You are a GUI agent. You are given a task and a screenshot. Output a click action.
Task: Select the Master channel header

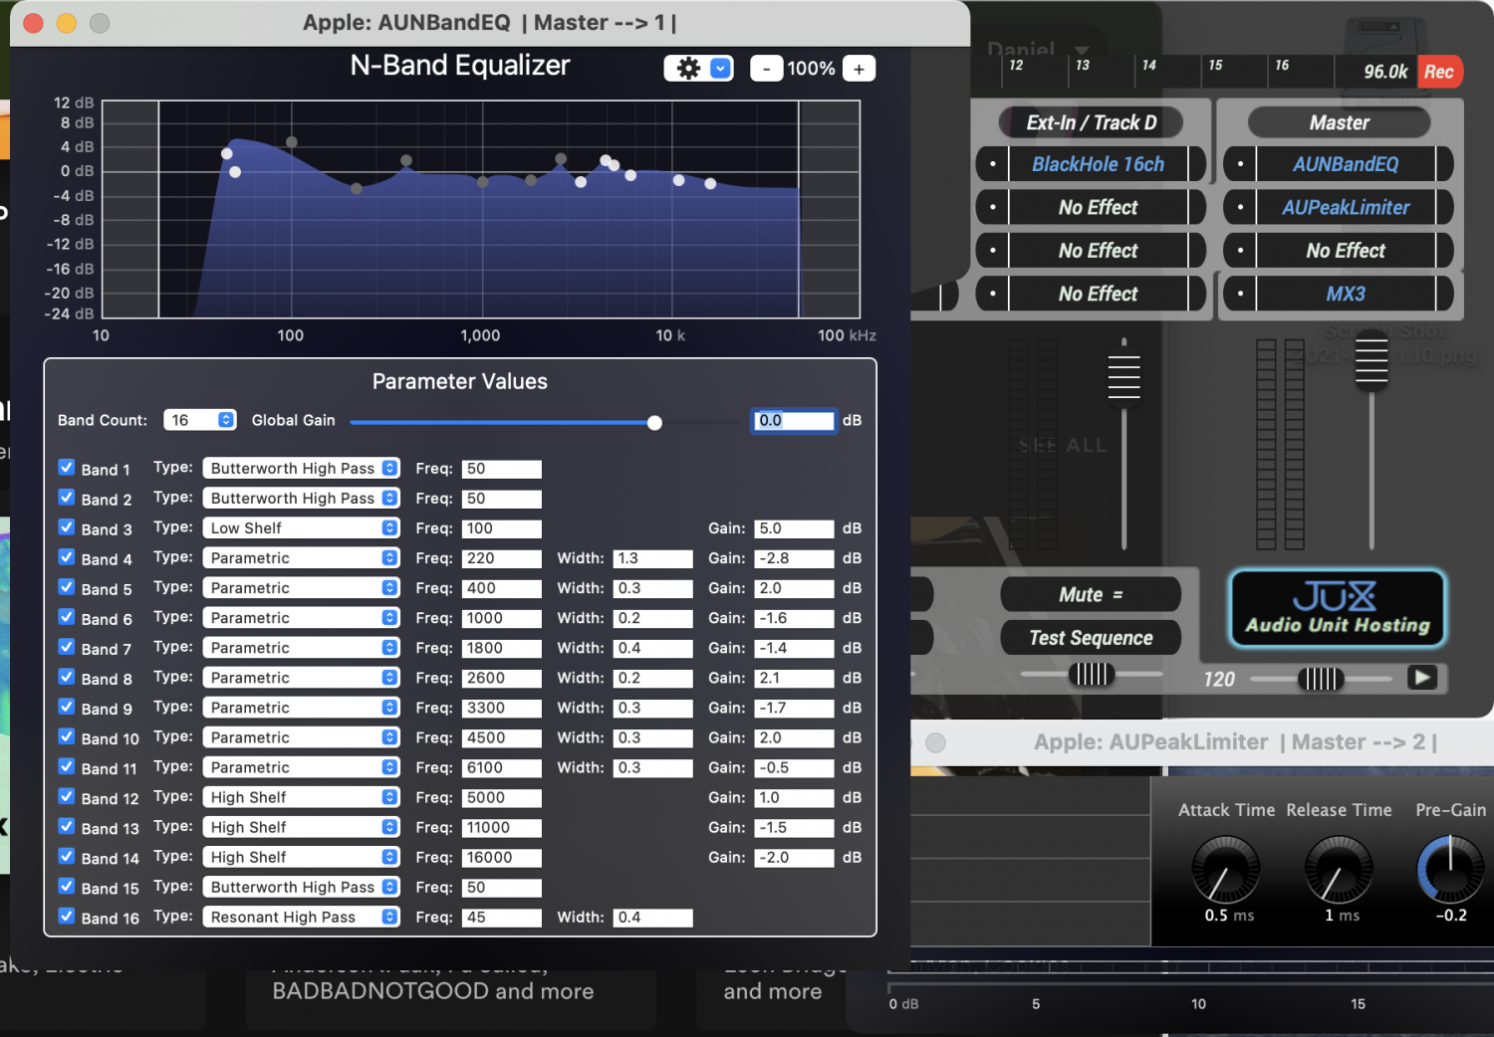click(x=1339, y=122)
